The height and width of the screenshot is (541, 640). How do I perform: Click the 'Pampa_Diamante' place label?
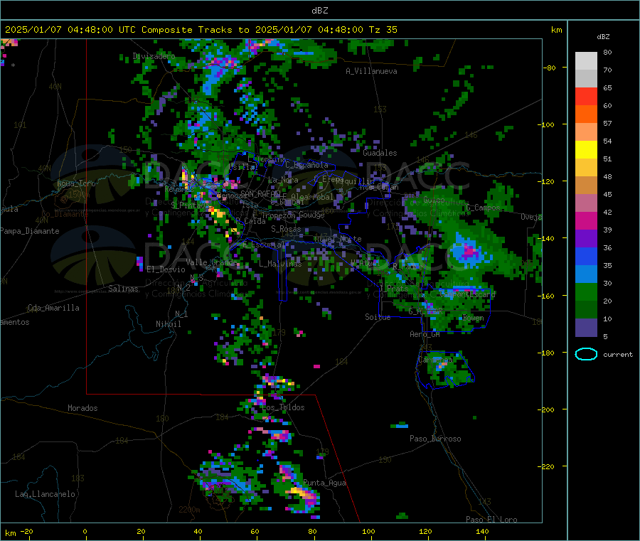click(x=30, y=231)
